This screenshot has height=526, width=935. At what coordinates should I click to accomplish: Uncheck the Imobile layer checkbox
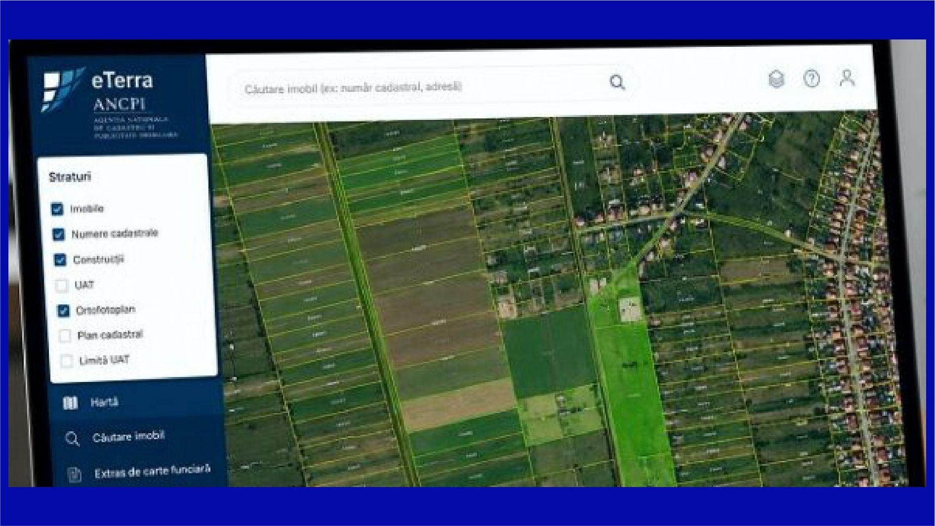(x=57, y=209)
